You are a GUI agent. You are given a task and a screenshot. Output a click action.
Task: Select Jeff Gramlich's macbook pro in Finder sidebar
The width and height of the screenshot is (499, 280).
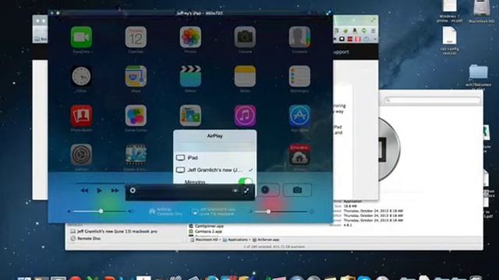click(x=114, y=232)
